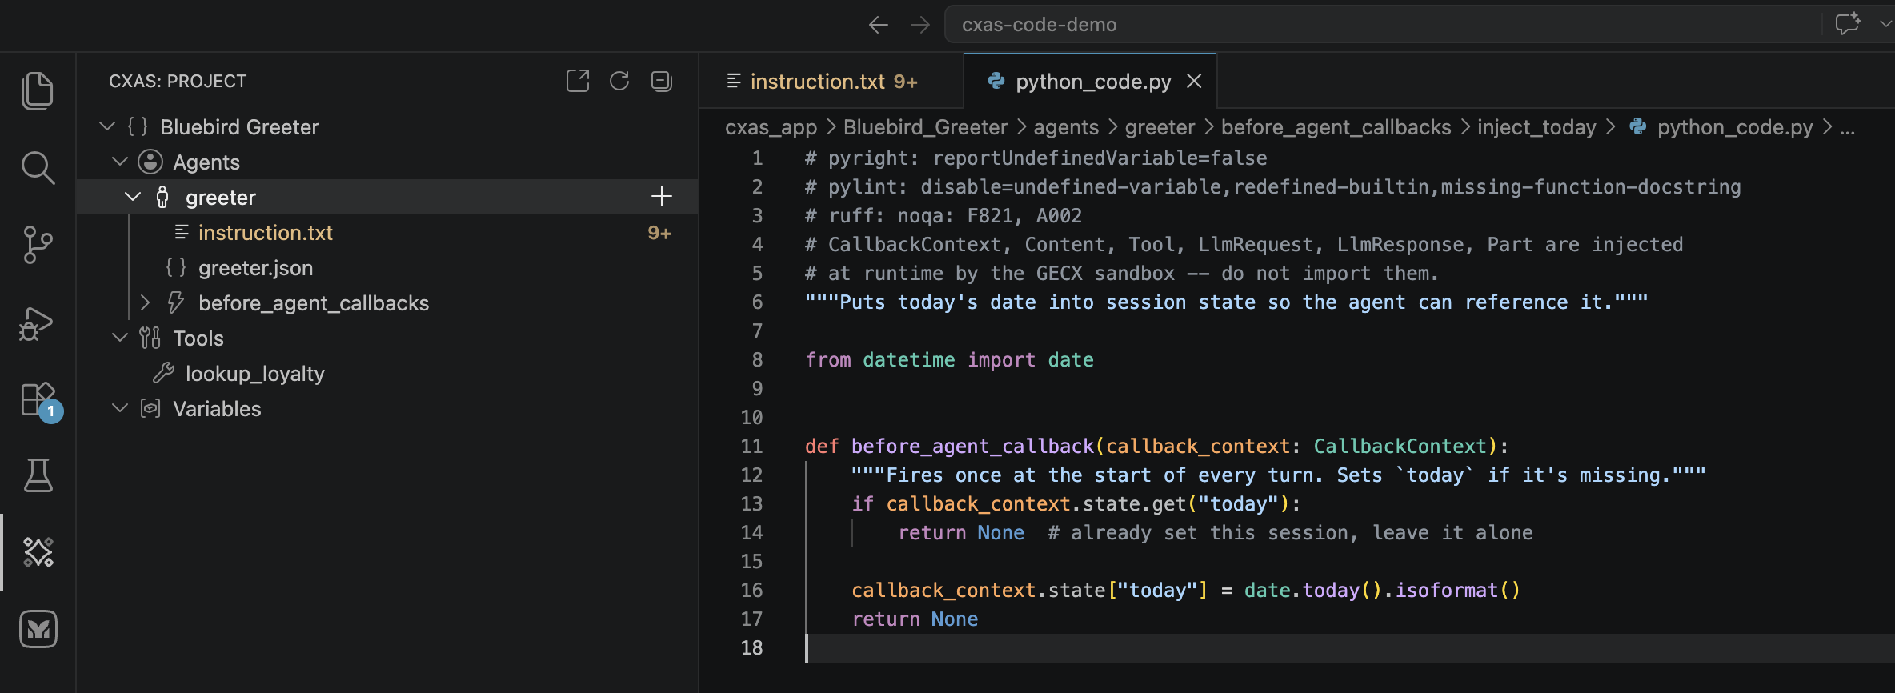Click the callbacks lightning bolt icon

(175, 302)
